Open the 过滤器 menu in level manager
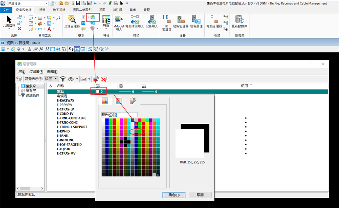This screenshot has height=208, width=339. pyautogui.click(x=36, y=72)
